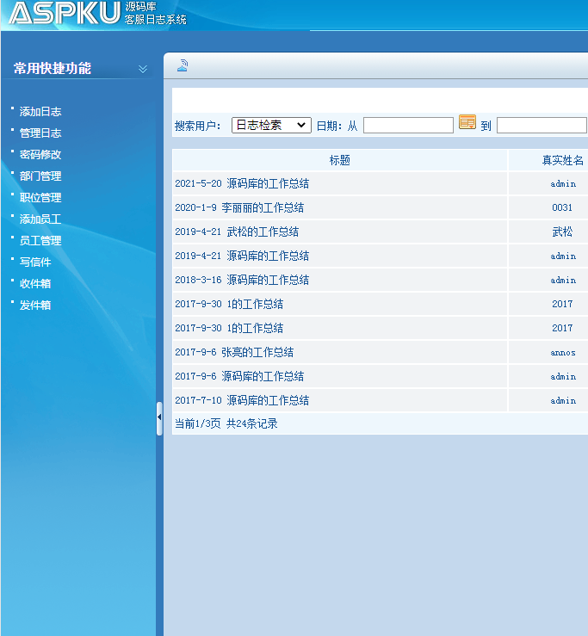Open 添加员工 menu entry

pyautogui.click(x=40, y=219)
